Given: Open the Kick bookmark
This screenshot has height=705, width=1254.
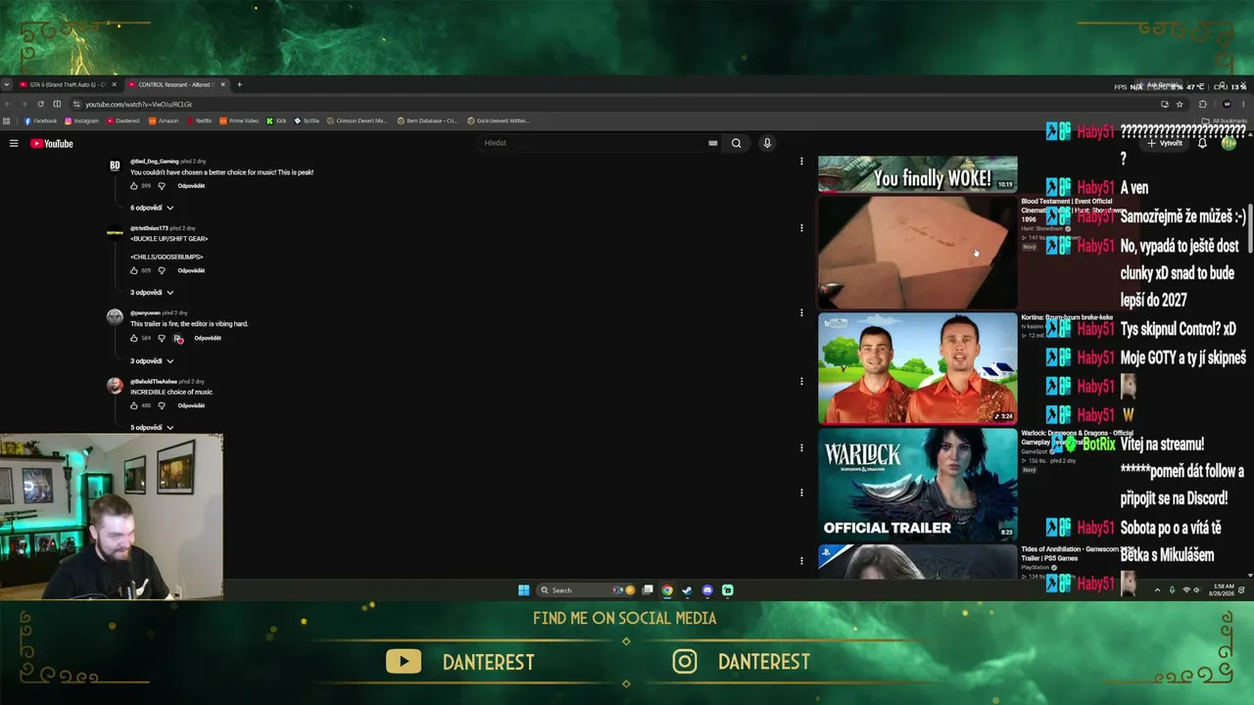Looking at the screenshot, I should 276,121.
